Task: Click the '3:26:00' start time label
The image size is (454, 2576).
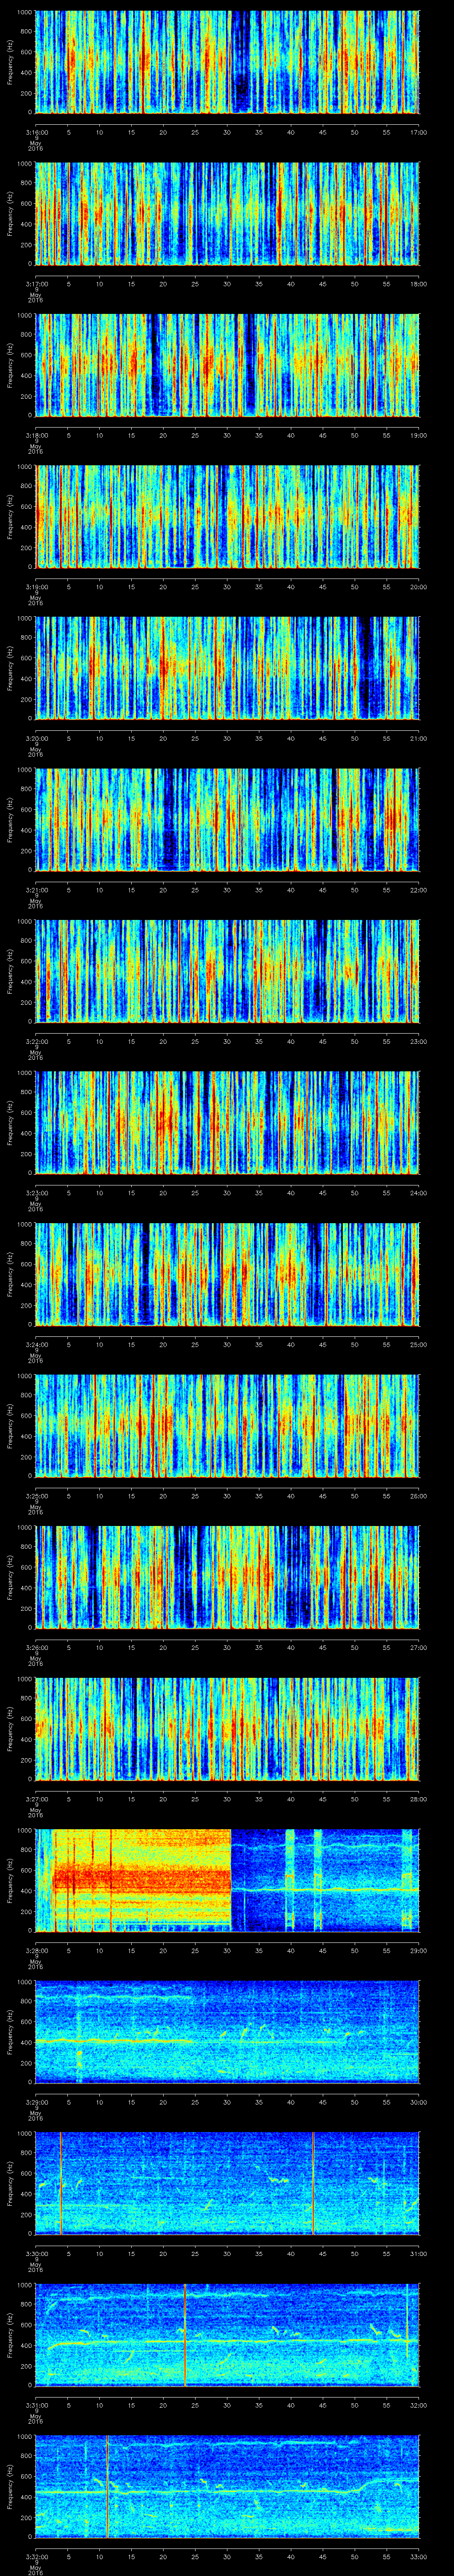Action: [36, 1647]
